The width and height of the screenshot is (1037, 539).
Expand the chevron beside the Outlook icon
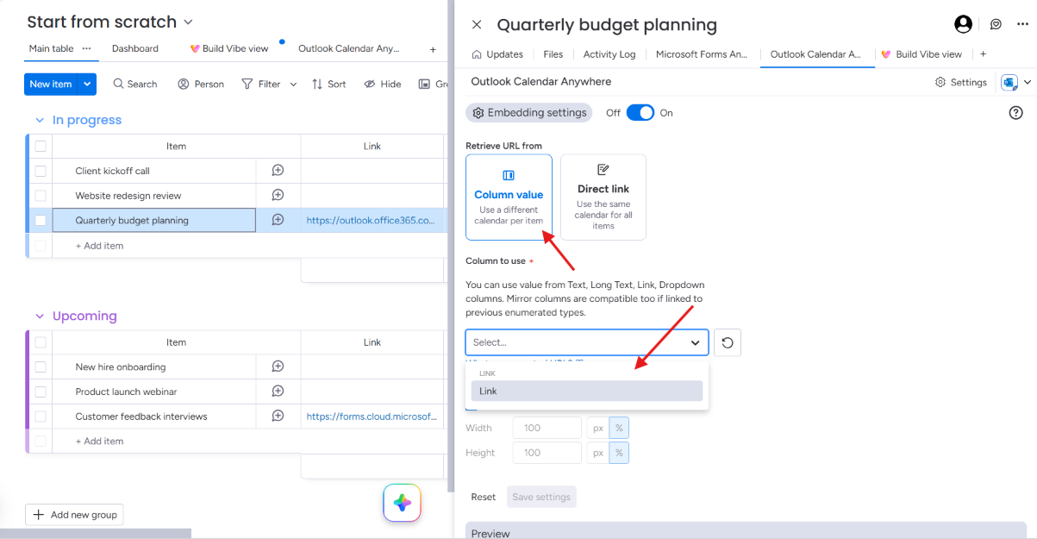1027,83
